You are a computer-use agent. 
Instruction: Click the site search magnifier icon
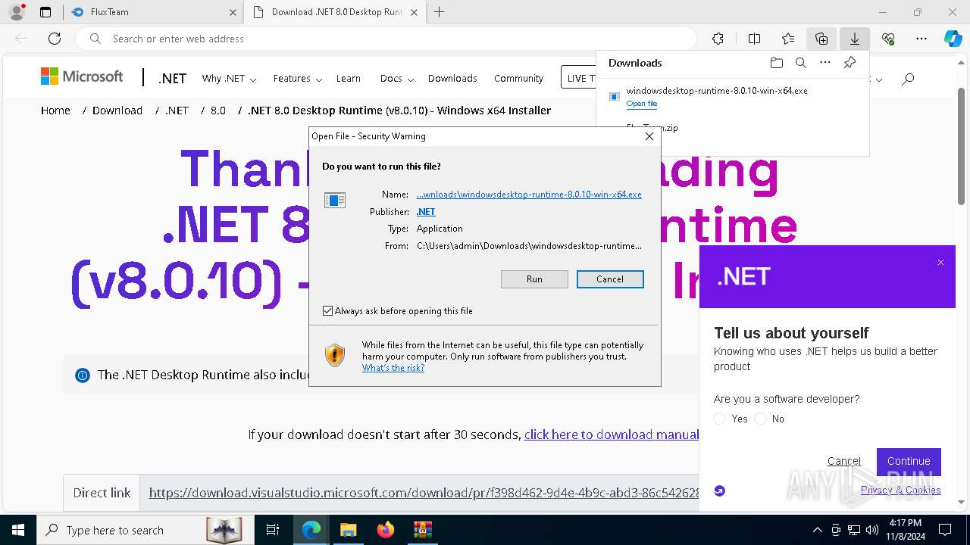908,79
